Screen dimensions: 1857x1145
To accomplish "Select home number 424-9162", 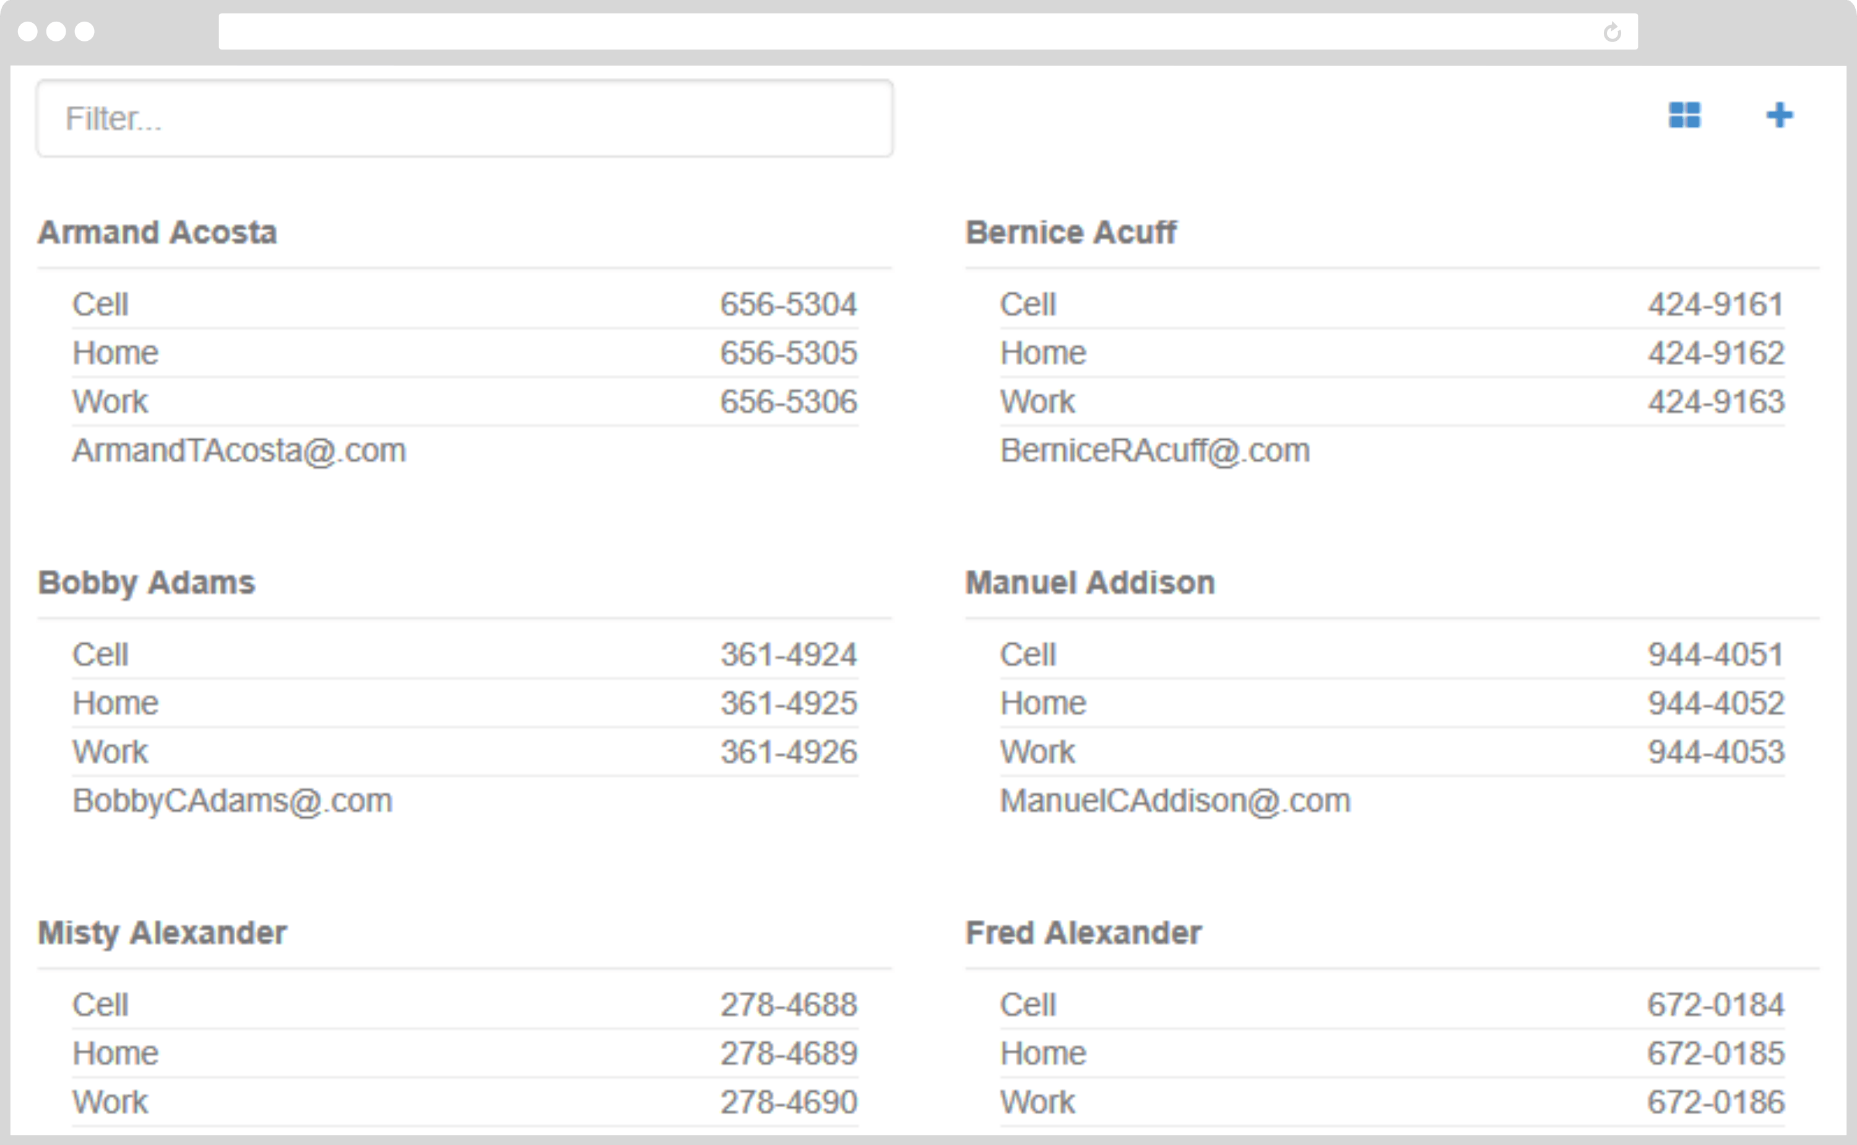I will [1716, 353].
